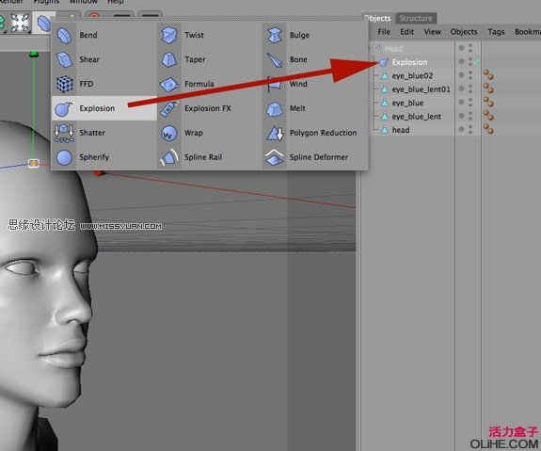Viewport: 541px width, 451px height.
Task: Choose the Shatter deformer icon
Action: 64,133
